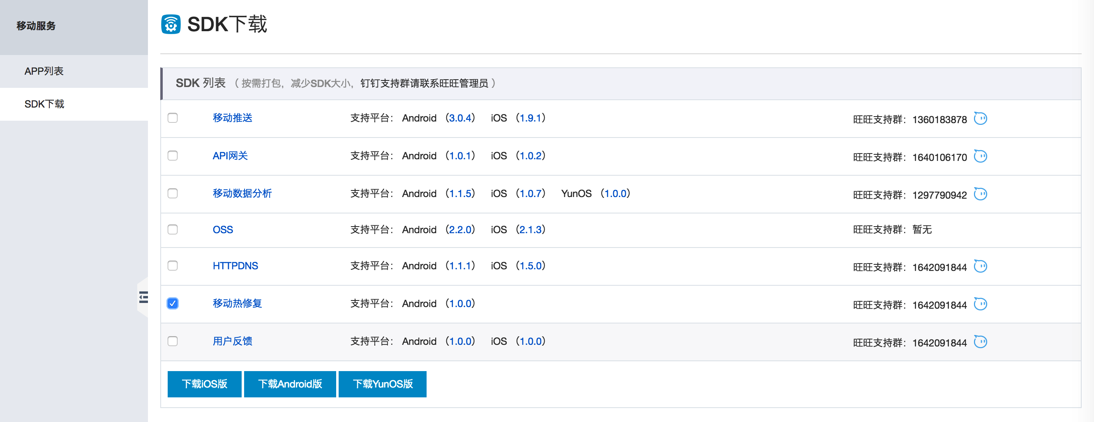1094x422 pixels.
Task: Open the API网关 link
Action: point(230,156)
